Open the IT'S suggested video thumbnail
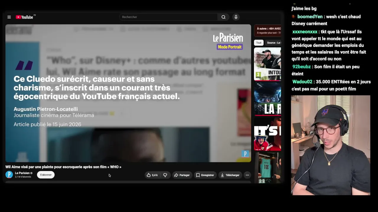 268,134
